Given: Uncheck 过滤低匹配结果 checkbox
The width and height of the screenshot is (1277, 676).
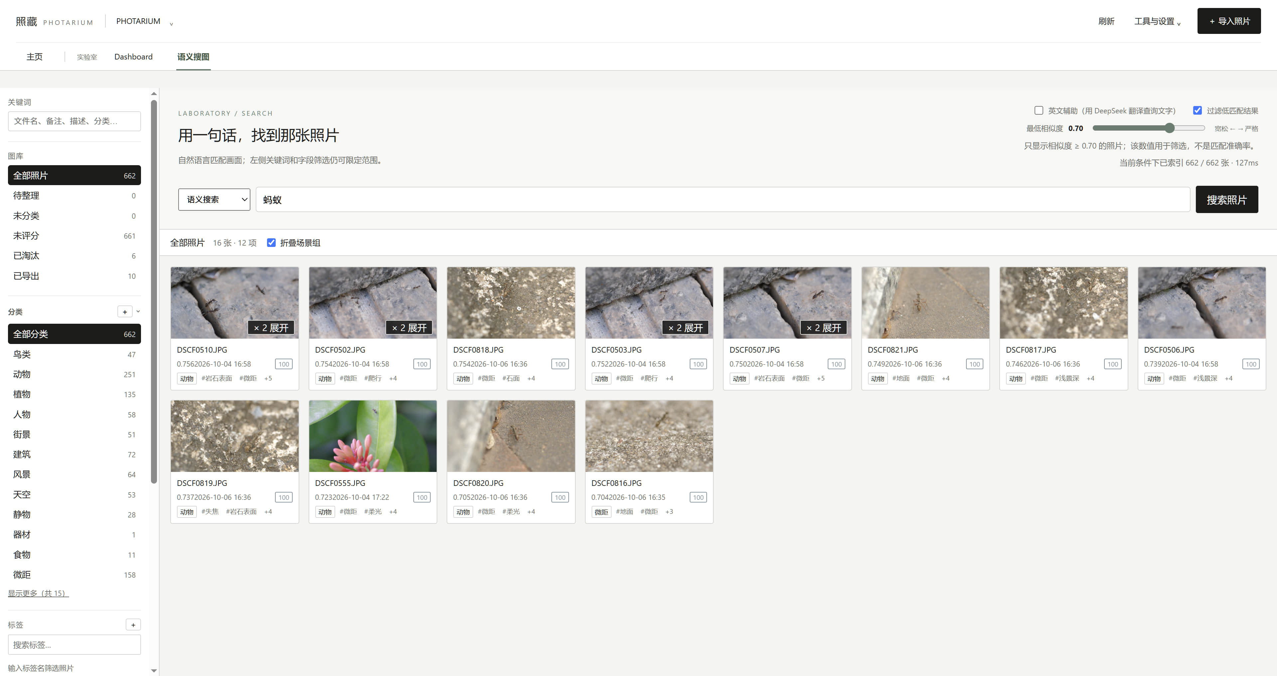Looking at the screenshot, I should (x=1197, y=111).
